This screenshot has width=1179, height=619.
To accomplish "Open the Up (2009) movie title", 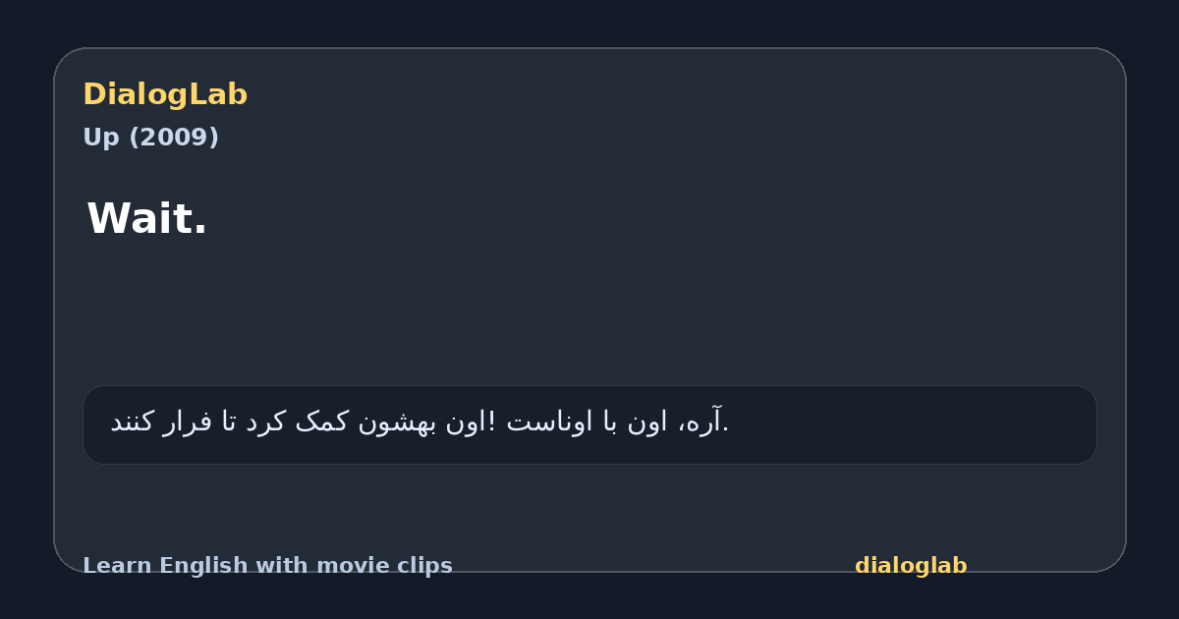I will 150,138.
